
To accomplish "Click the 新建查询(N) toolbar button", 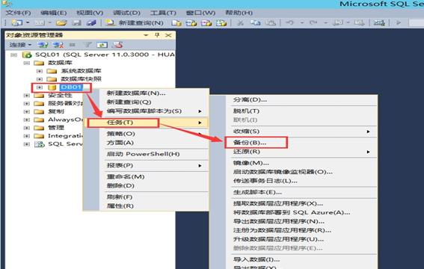I will click(135, 22).
